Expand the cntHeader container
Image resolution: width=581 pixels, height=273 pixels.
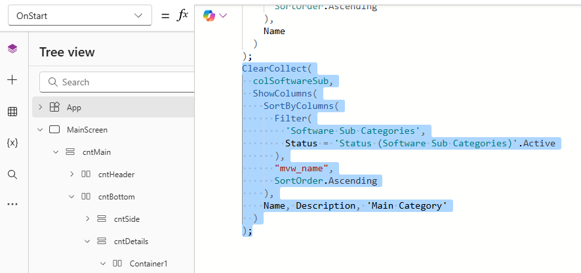coord(71,175)
